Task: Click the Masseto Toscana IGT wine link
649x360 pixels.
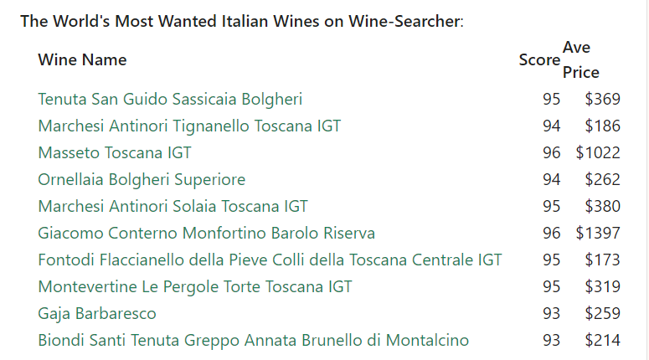Action: (115, 152)
